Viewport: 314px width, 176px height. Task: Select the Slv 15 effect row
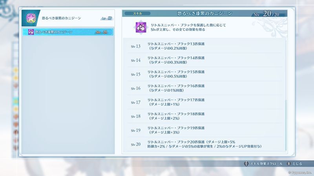coord(204,74)
